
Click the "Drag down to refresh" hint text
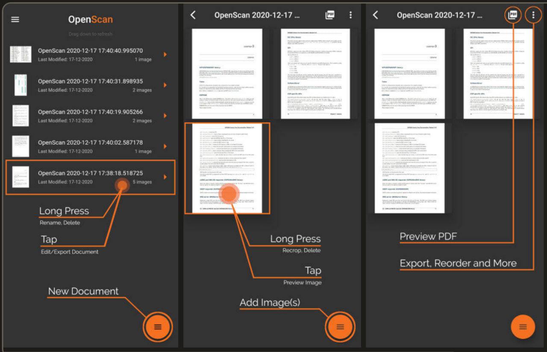(x=91, y=34)
